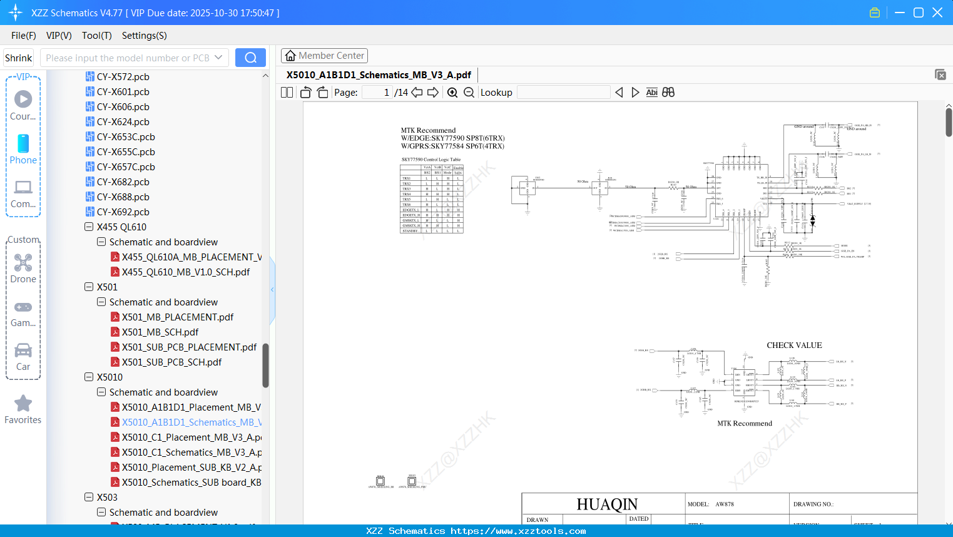Select the Abi text search mode icon
The height and width of the screenshot is (537, 953).
point(651,92)
